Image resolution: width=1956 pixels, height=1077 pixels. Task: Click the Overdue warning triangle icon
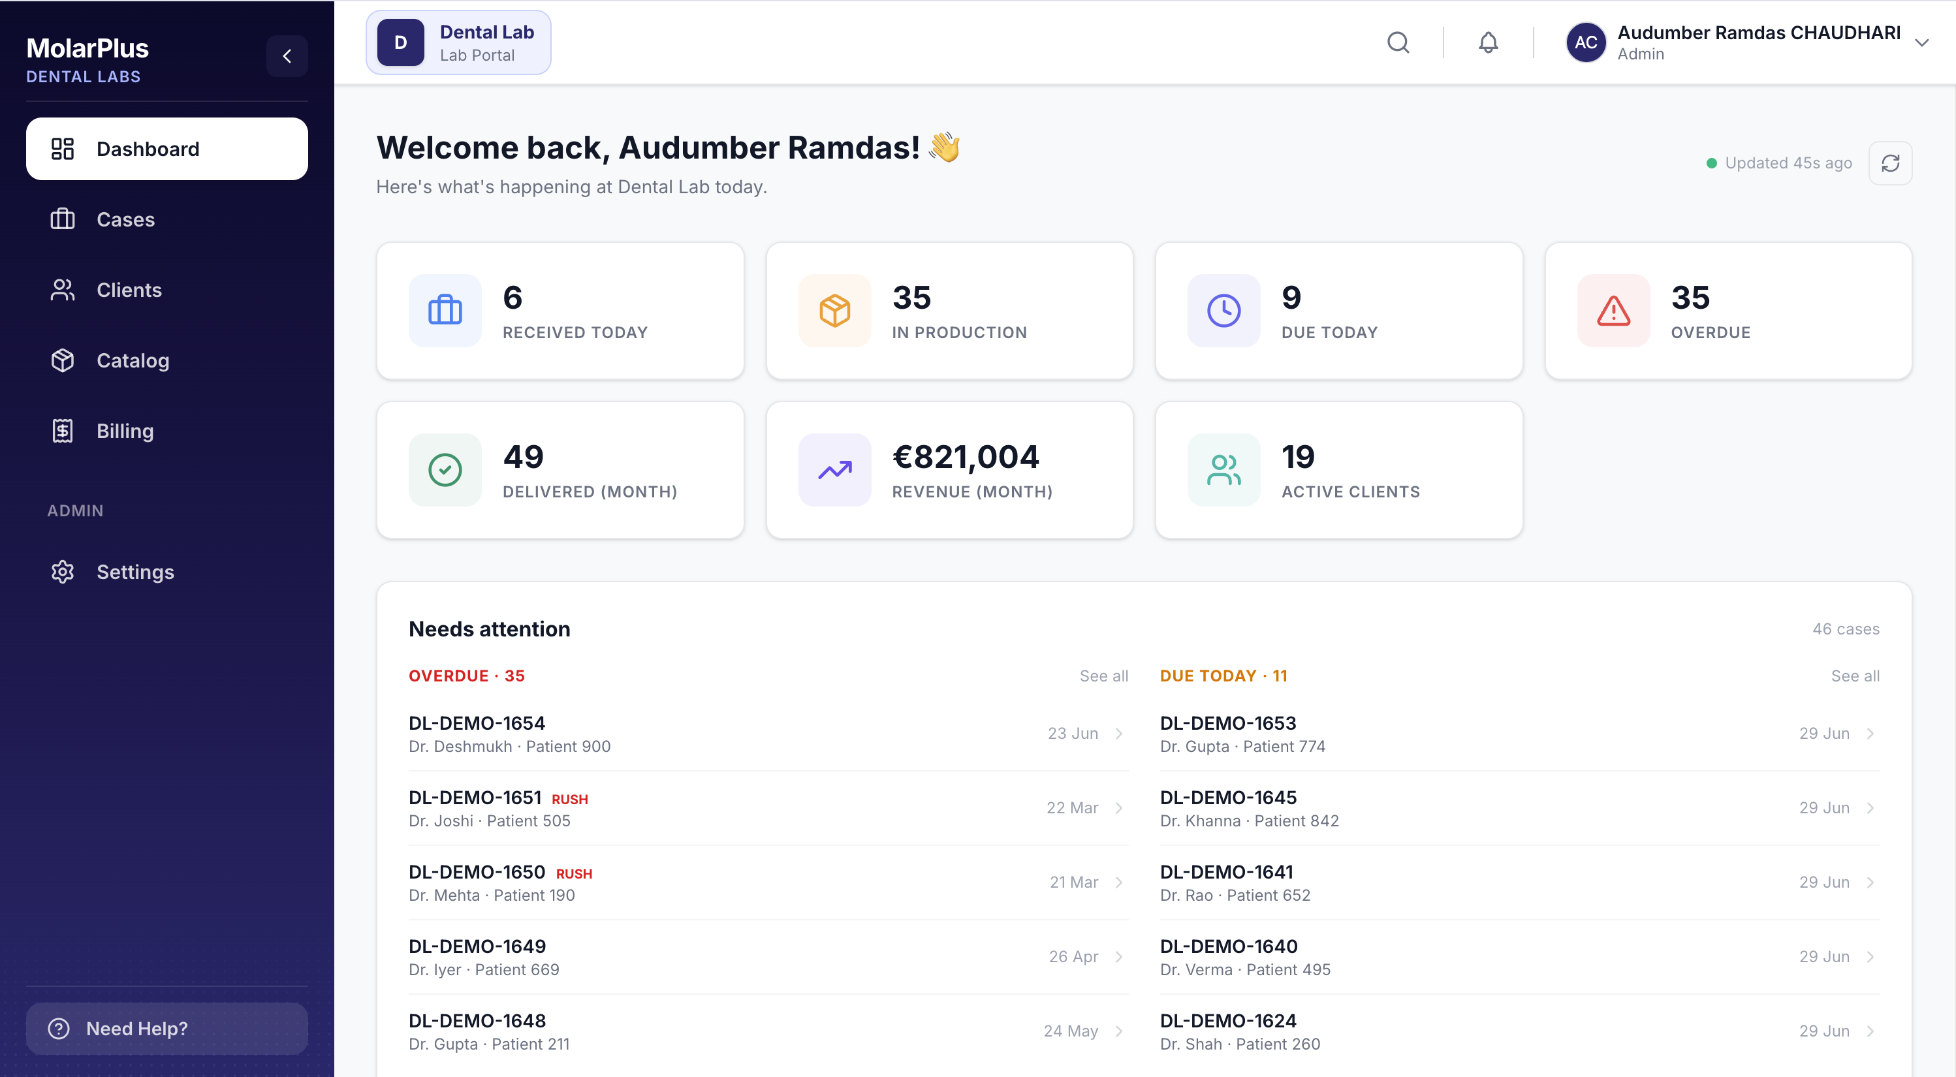(1613, 311)
